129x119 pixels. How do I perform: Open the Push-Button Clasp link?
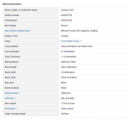70,41
